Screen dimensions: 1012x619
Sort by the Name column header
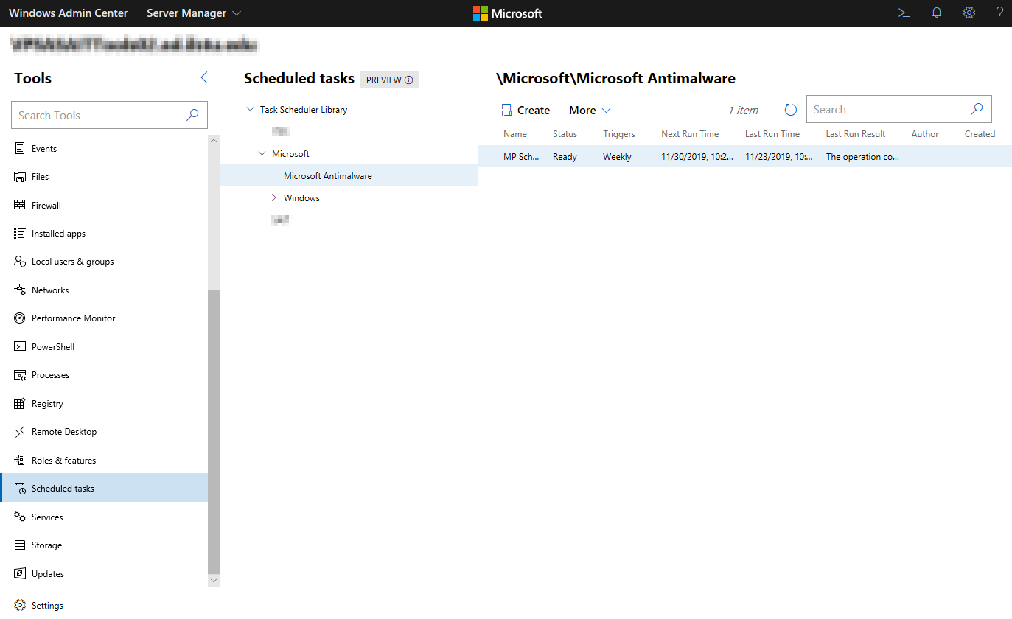click(515, 134)
